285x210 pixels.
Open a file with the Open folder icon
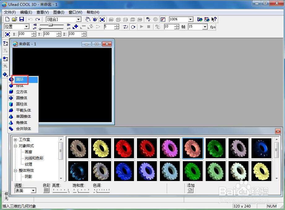[x=15, y=19]
